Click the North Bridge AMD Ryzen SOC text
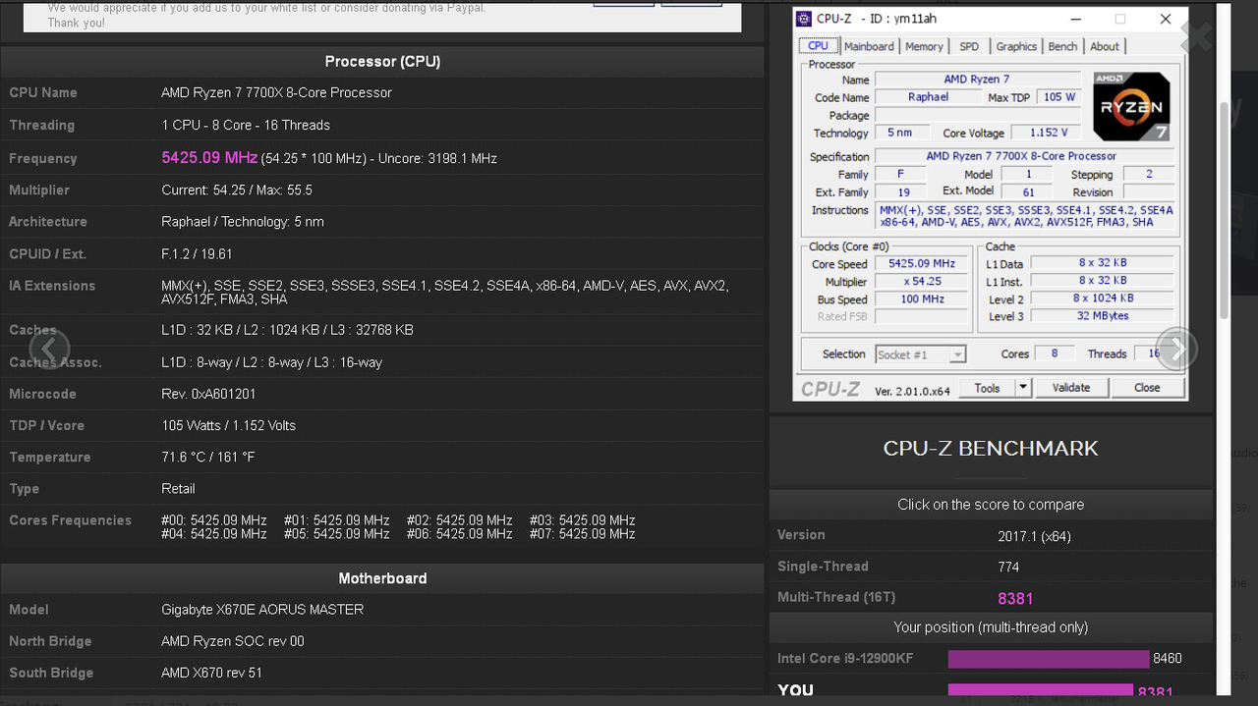The image size is (1258, 706). tap(233, 641)
